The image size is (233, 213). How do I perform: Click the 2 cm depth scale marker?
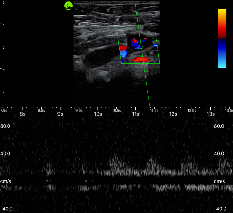point(3,48)
